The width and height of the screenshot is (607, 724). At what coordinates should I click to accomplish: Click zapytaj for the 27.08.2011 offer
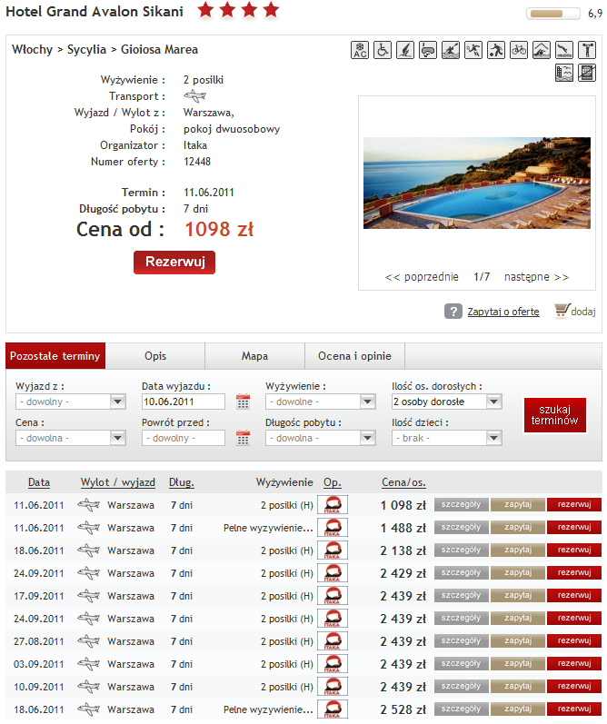[518, 641]
